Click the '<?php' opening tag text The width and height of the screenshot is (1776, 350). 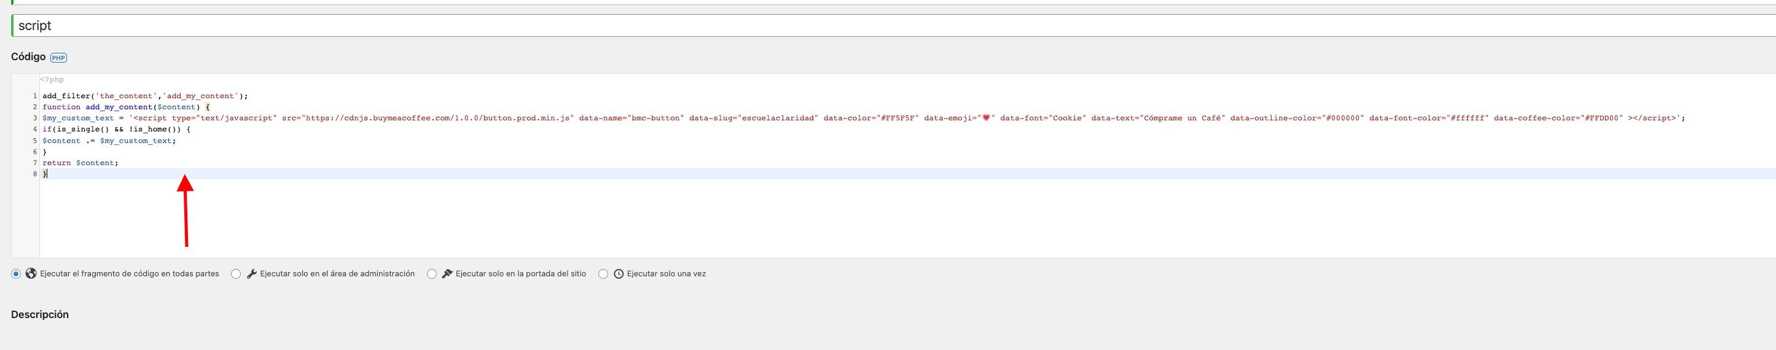[52, 80]
